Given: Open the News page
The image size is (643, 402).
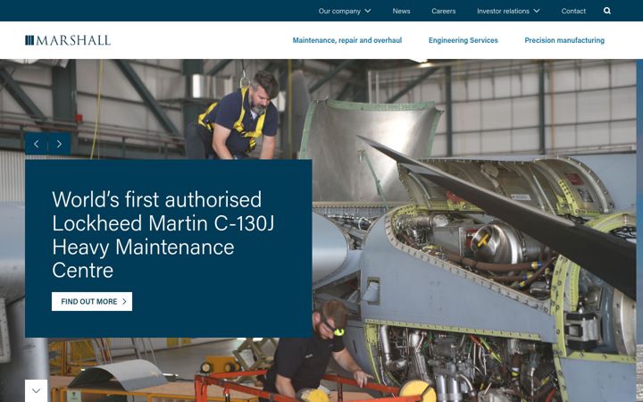Looking at the screenshot, I should 401,11.
